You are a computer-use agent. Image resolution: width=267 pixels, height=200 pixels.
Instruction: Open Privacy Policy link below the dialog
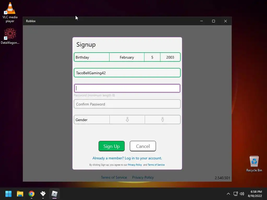click(143, 177)
